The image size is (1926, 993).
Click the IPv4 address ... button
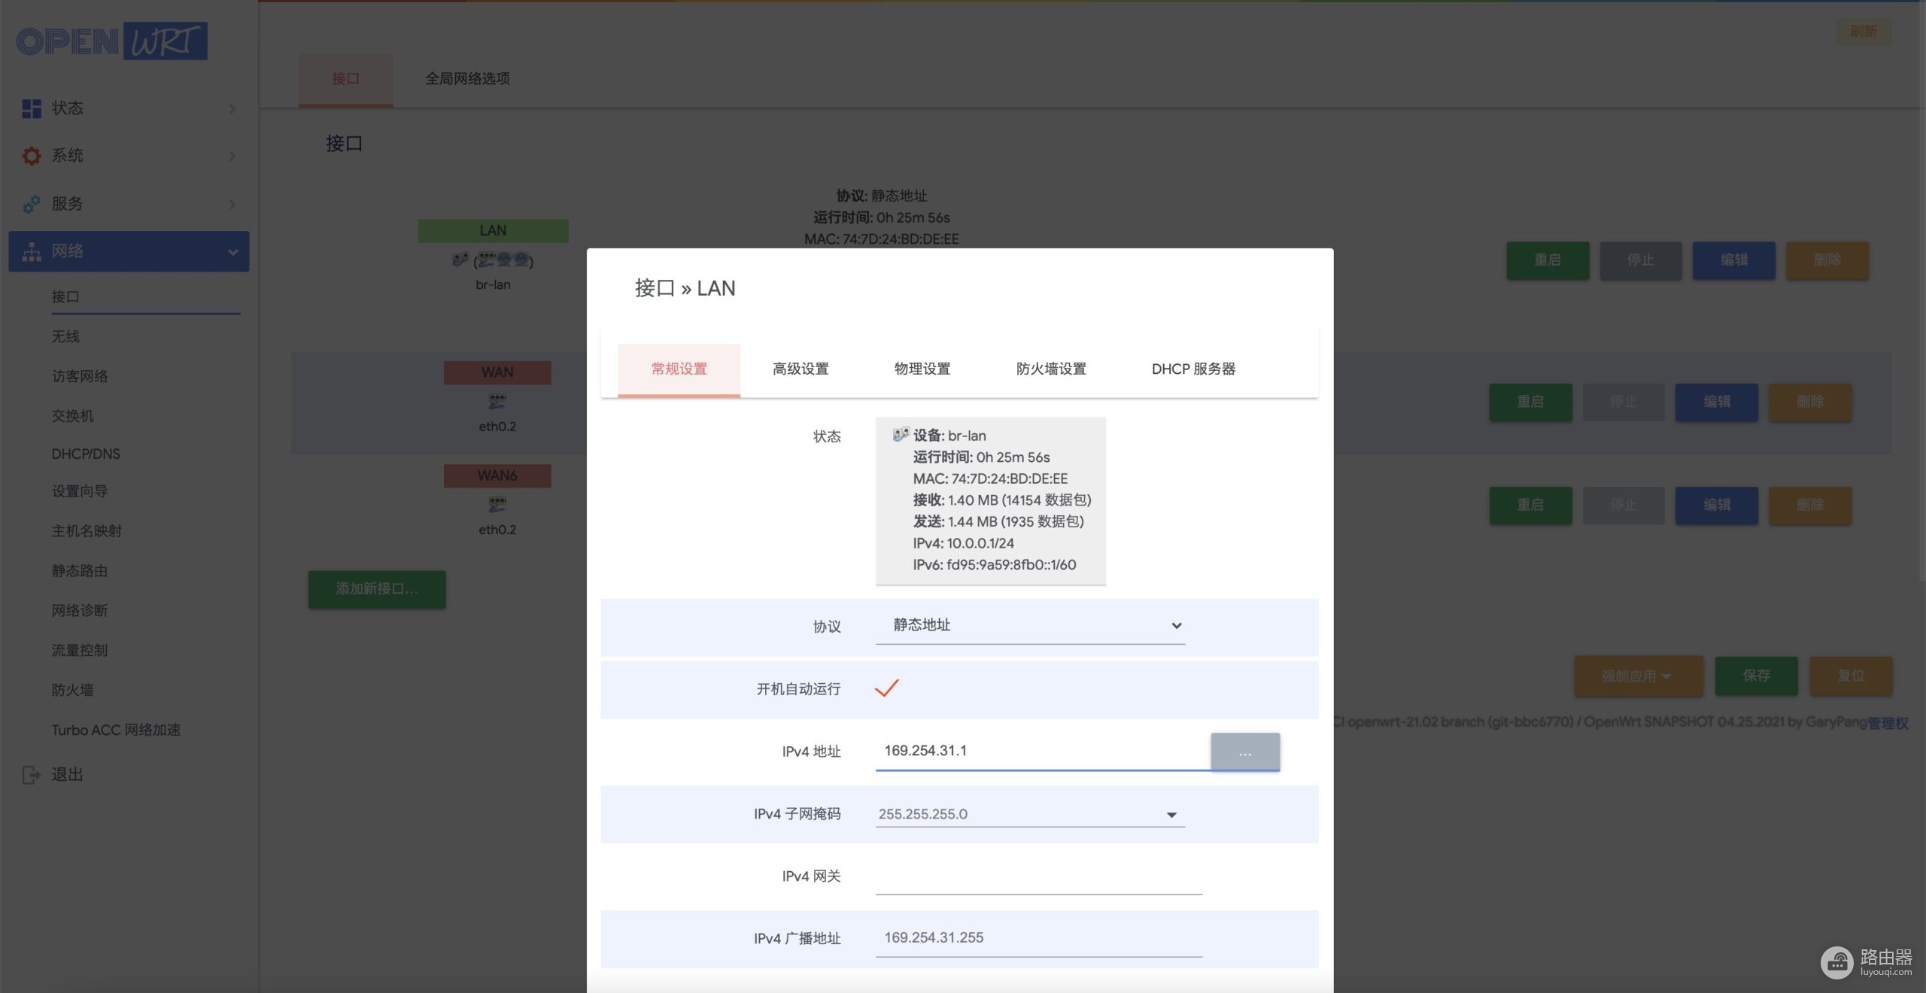(1245, 752)
